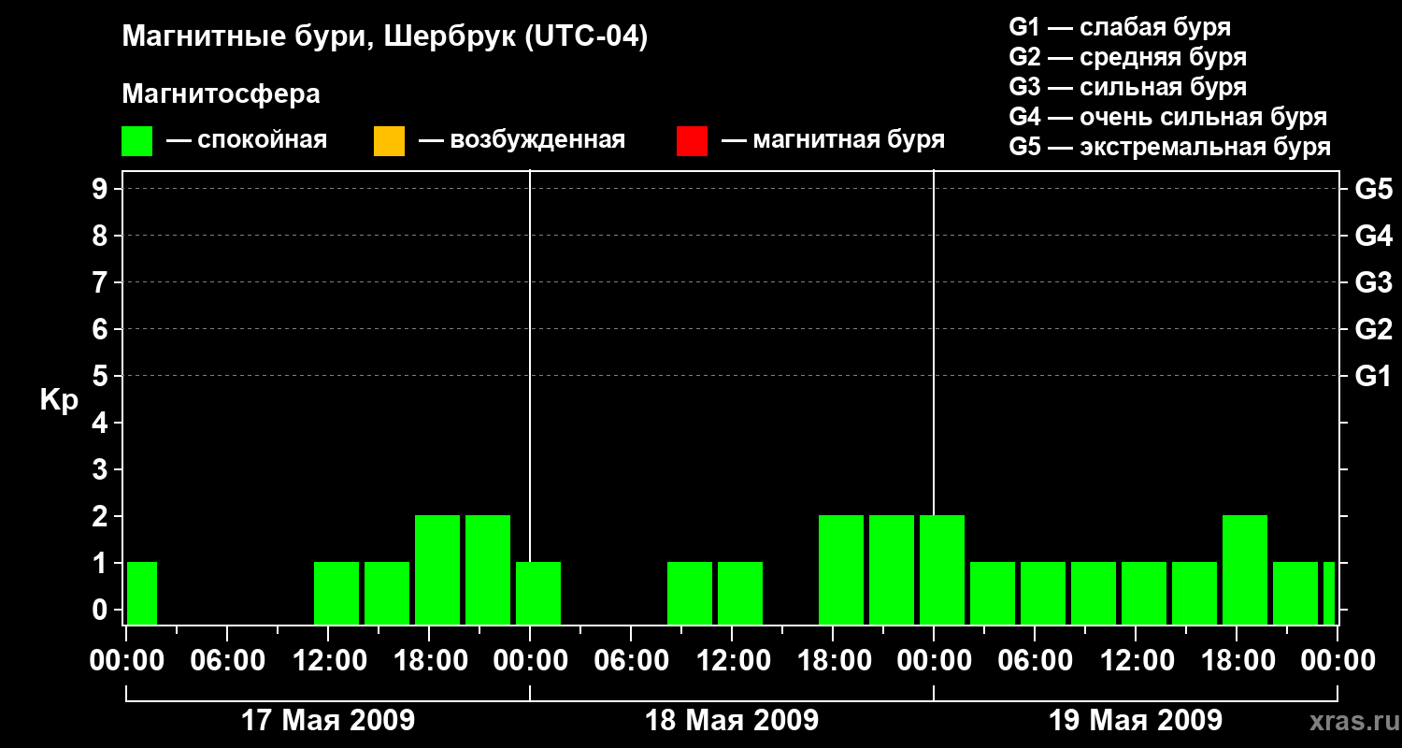Click the 'G4 — очень сильная буря' legend line
1402x748 pixels.
coord(1168,117)
